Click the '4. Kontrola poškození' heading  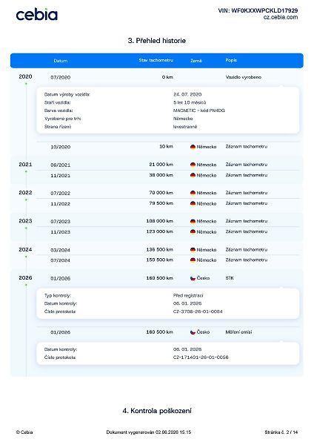157,411
